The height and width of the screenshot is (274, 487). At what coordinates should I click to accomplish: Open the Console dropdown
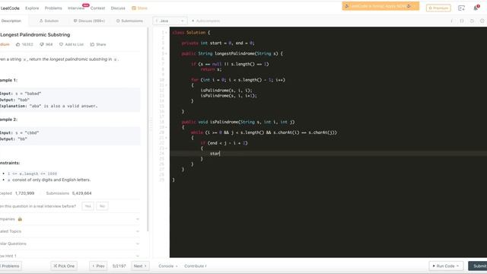pyautogui.click(x=167, y=266)
